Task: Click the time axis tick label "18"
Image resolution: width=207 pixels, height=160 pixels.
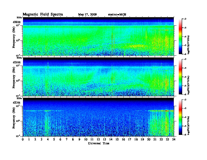Action: click(136, 139)
